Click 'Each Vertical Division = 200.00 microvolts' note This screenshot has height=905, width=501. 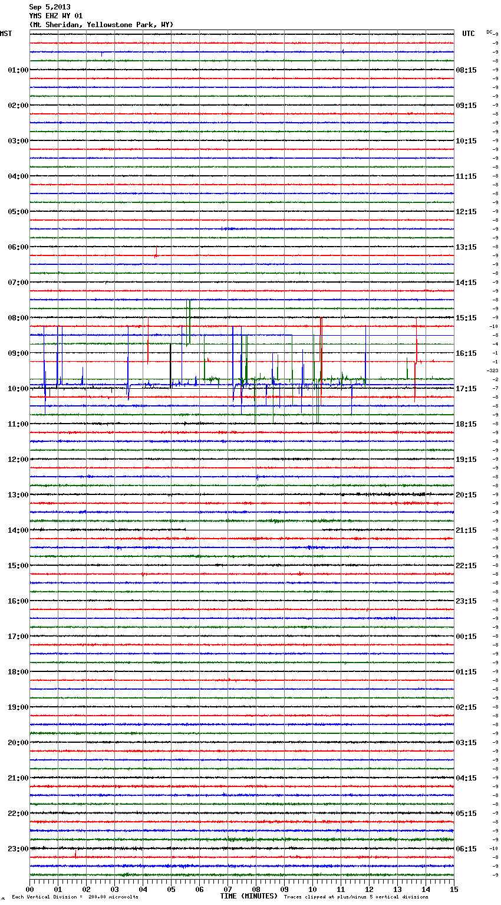75,897
